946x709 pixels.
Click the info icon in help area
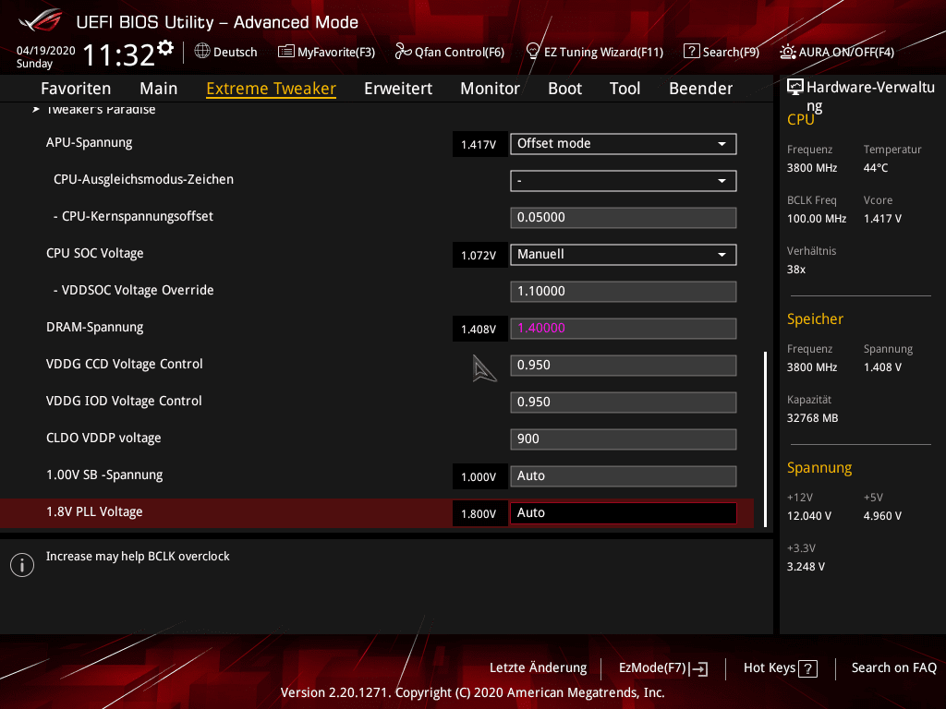[22, 565]
